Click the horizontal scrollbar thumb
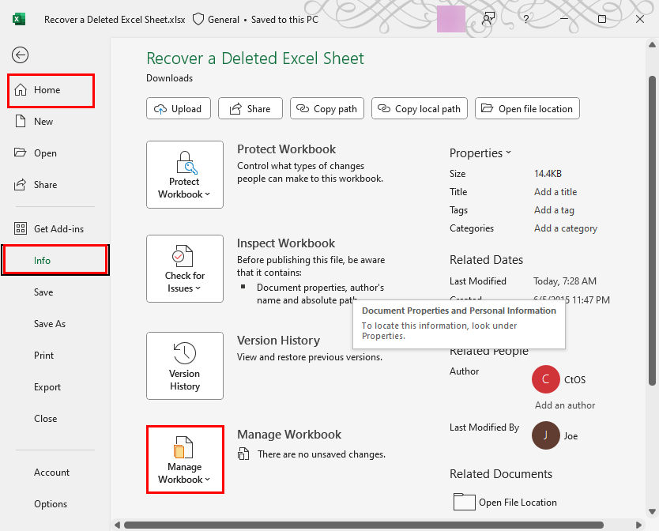Viewport: 659px width, 531px height. pos(364,525)
